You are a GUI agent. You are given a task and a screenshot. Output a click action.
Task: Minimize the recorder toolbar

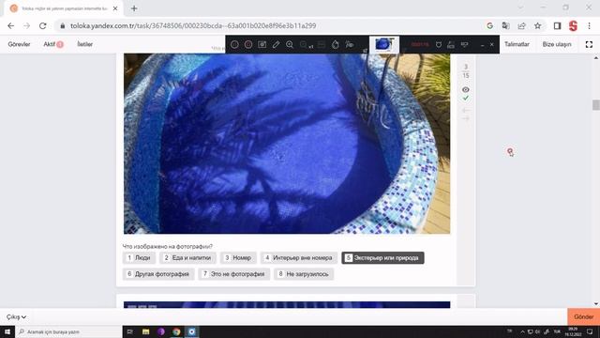(482, 45)
